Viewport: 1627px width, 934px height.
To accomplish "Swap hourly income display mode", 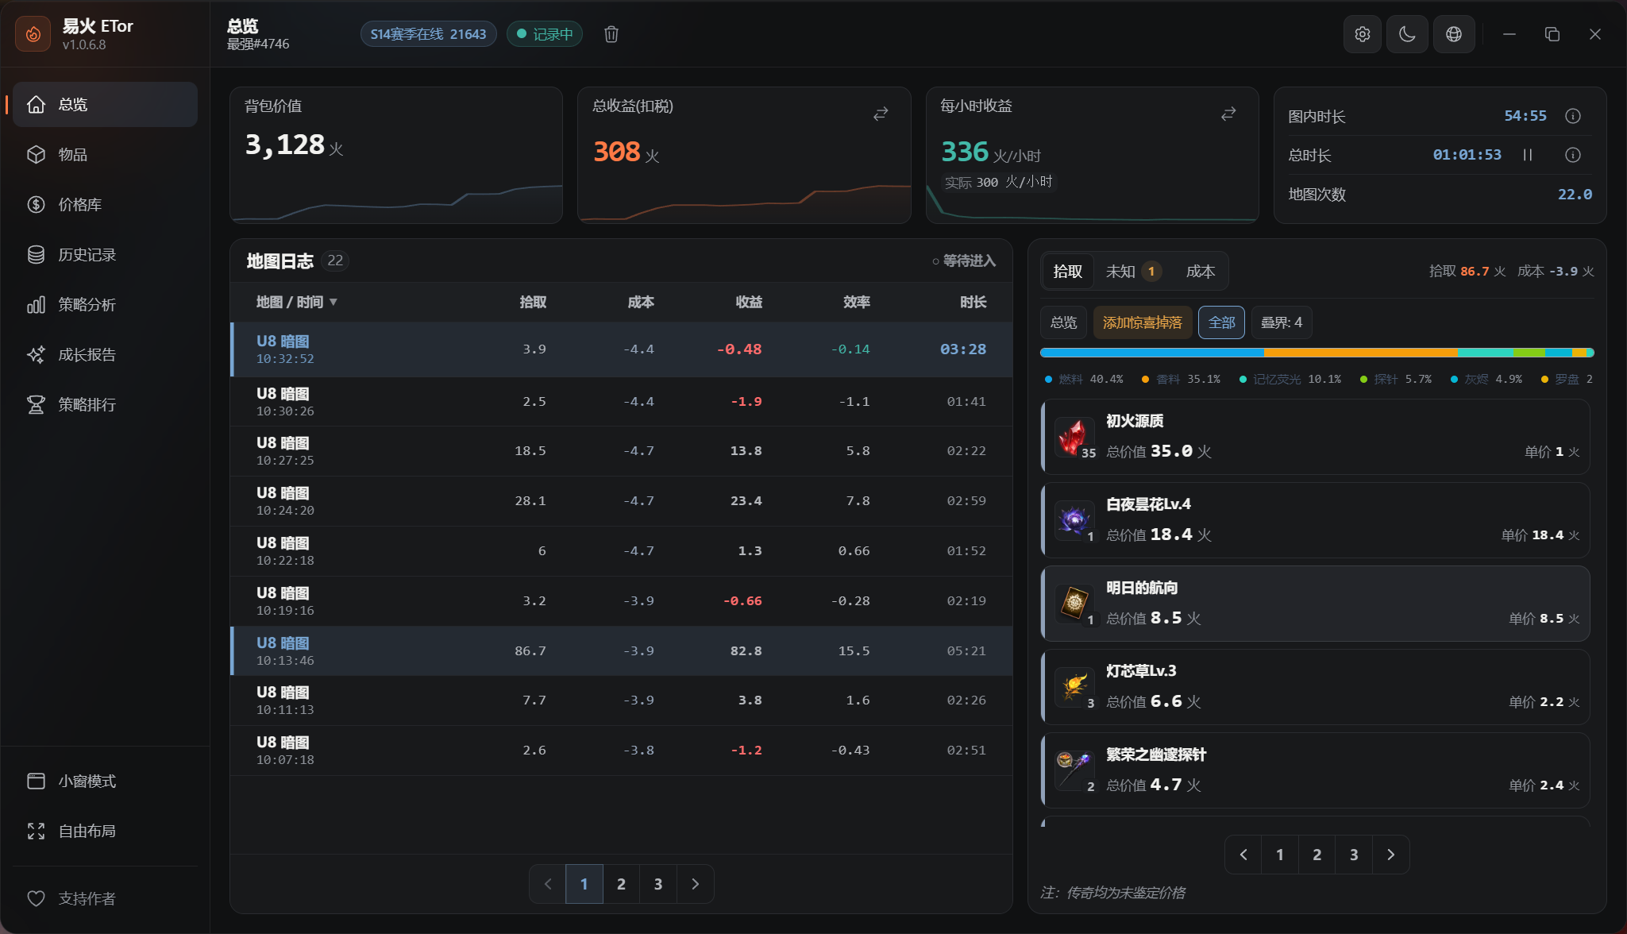I will [1228, 114].
